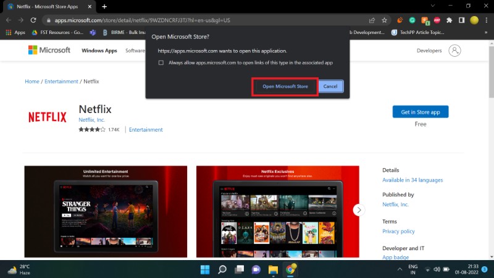Click the browser forward arrow
The height and width of the screenshot is (278, 494).
[21, 20]
